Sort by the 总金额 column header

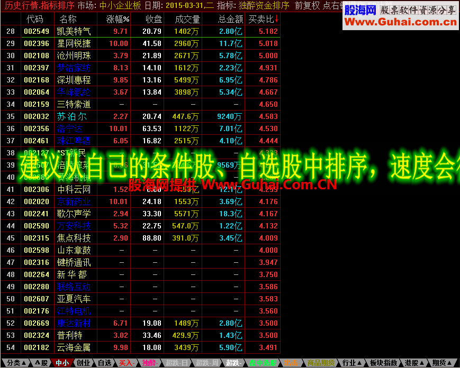(x=231, y=20)
